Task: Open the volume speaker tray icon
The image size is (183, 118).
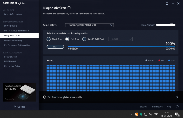Action: (150, 114)
